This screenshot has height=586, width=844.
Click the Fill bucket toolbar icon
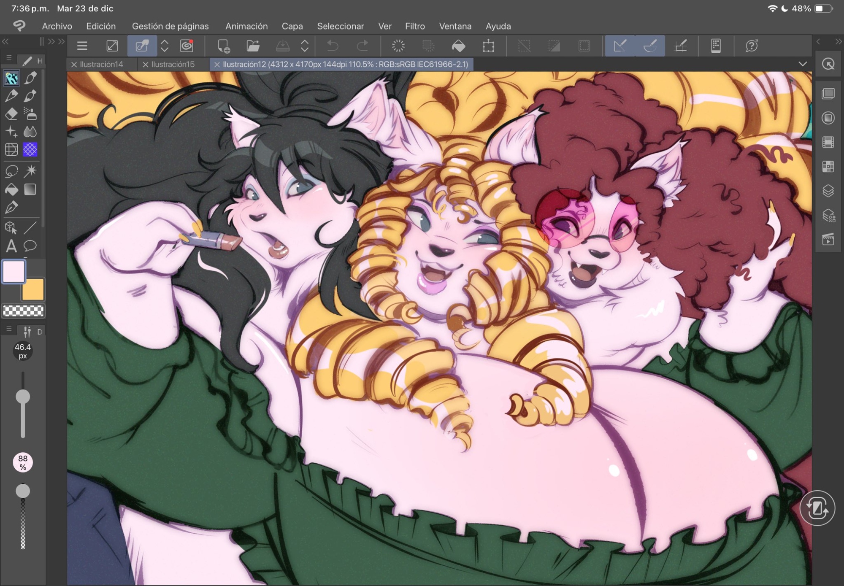458,46
